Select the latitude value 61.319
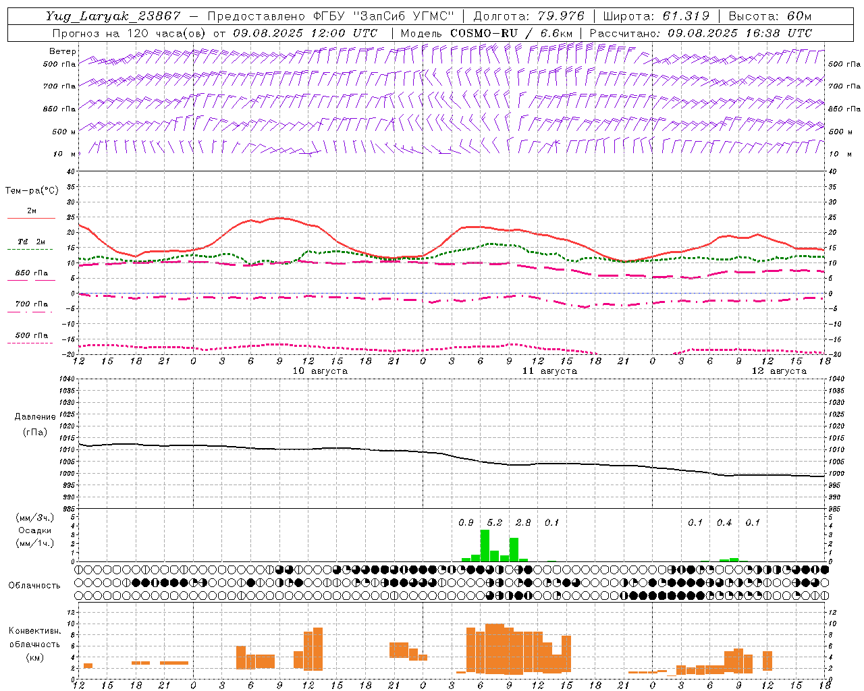The width and height of the screenshot is (864, 691). click(686, 16)
